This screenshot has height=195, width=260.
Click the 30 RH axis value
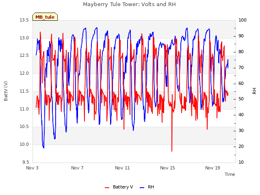coord(241,131)
